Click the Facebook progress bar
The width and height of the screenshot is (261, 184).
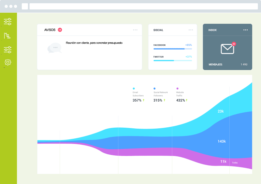pyautogui.click(x=173, y=49)
